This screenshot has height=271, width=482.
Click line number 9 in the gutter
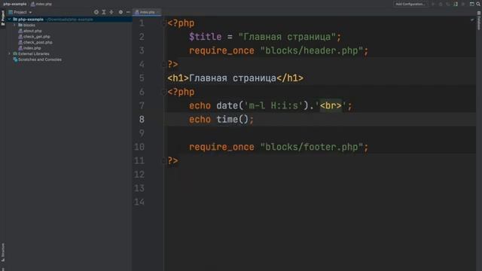[x=142, y=133]
